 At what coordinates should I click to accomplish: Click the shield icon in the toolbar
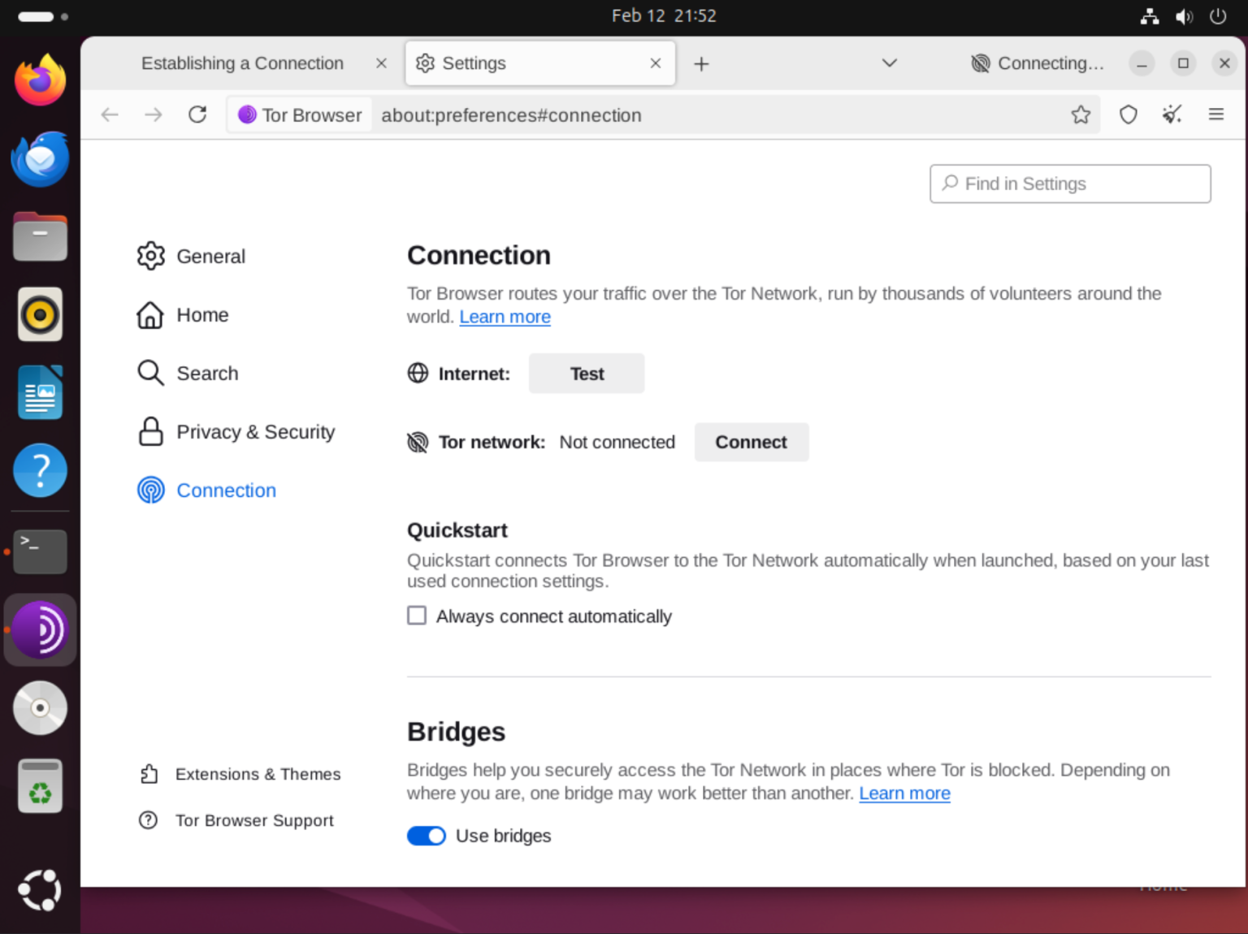(1129, 115)
